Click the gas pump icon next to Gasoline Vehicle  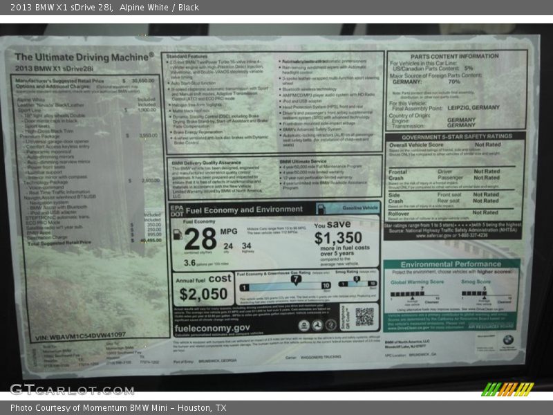321,209
